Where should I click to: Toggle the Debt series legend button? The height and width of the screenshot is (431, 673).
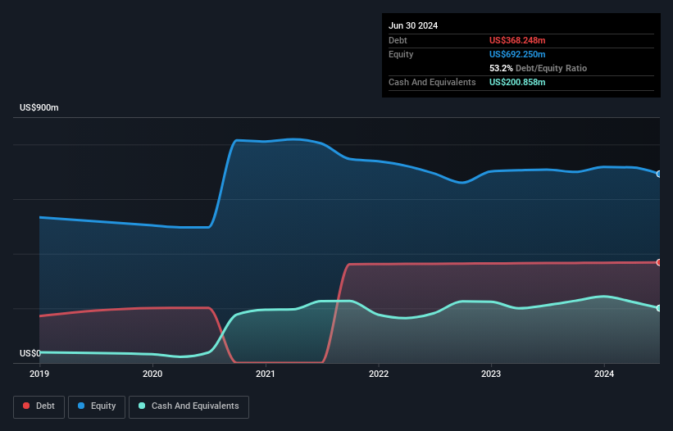39,406
